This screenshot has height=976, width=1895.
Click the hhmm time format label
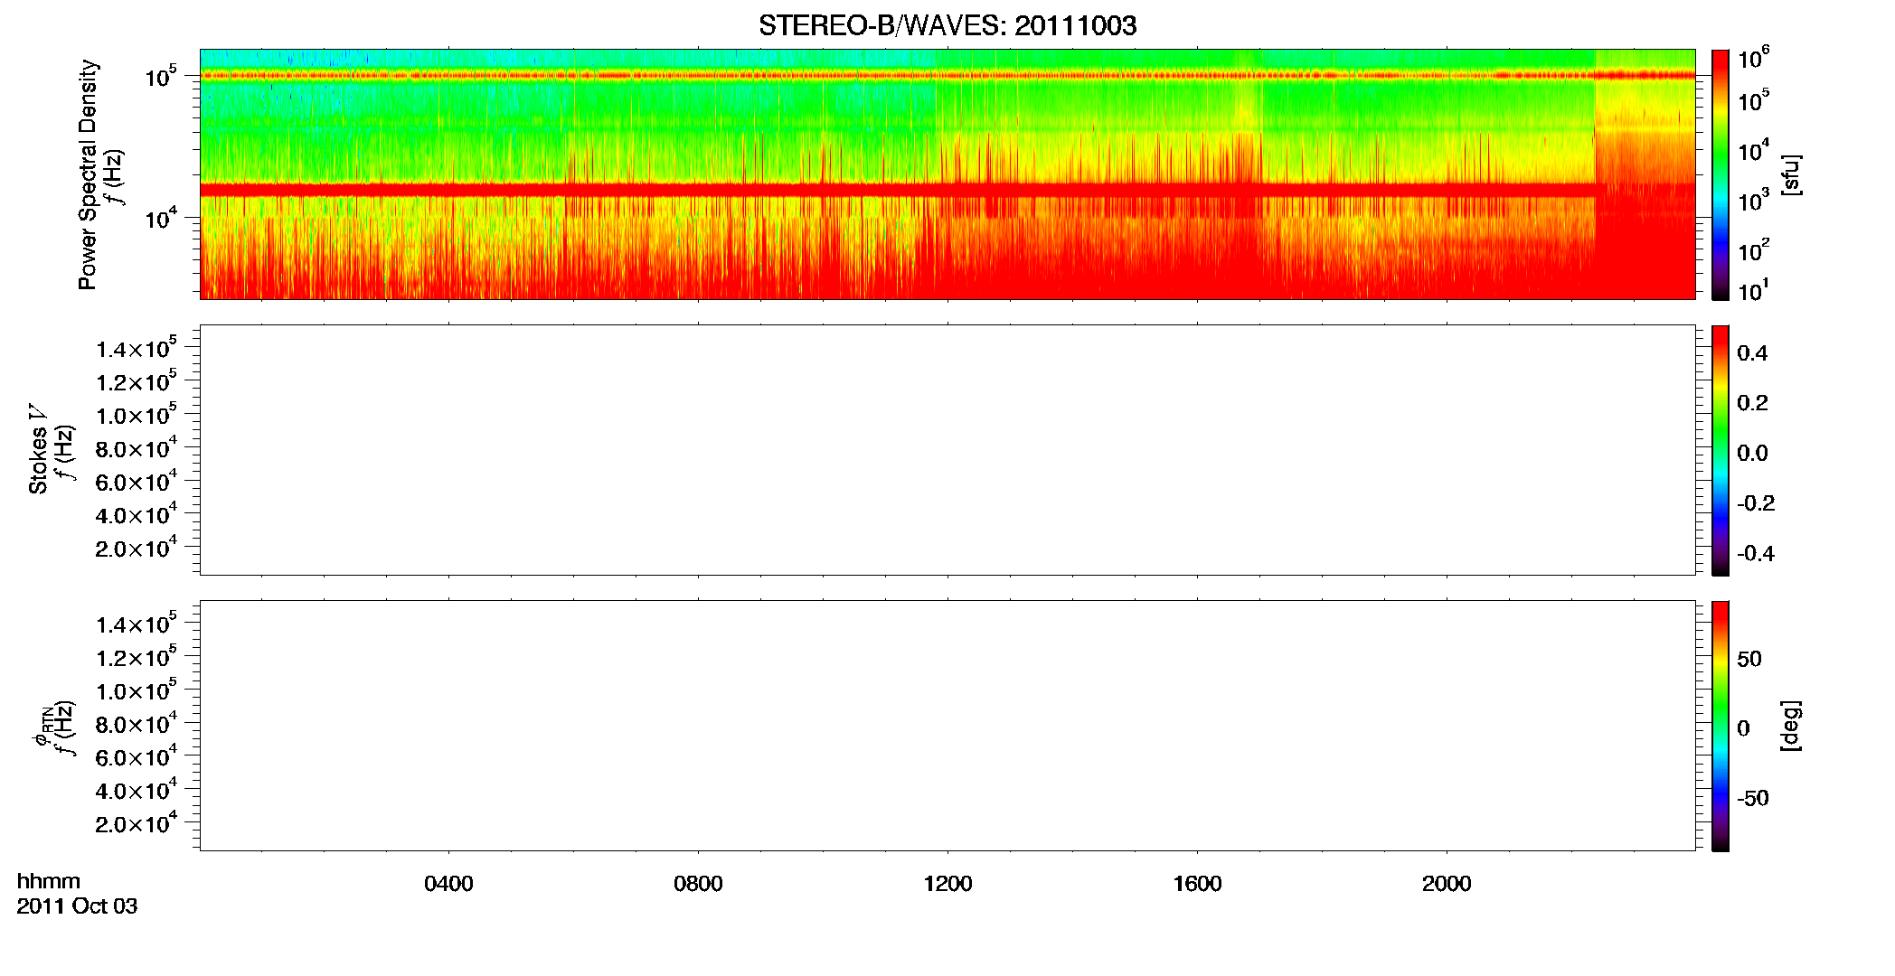pos(49,881)
